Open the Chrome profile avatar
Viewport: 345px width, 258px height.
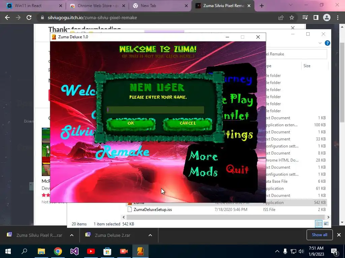click(327, 17)
